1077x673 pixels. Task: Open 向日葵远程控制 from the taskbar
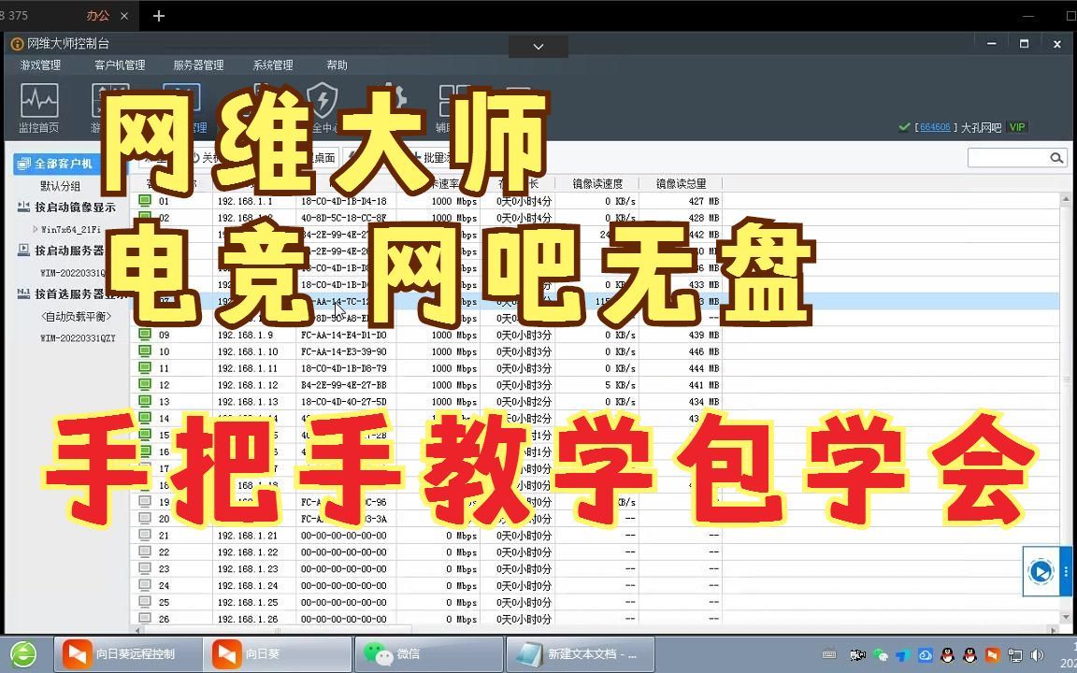coord(128,653)
